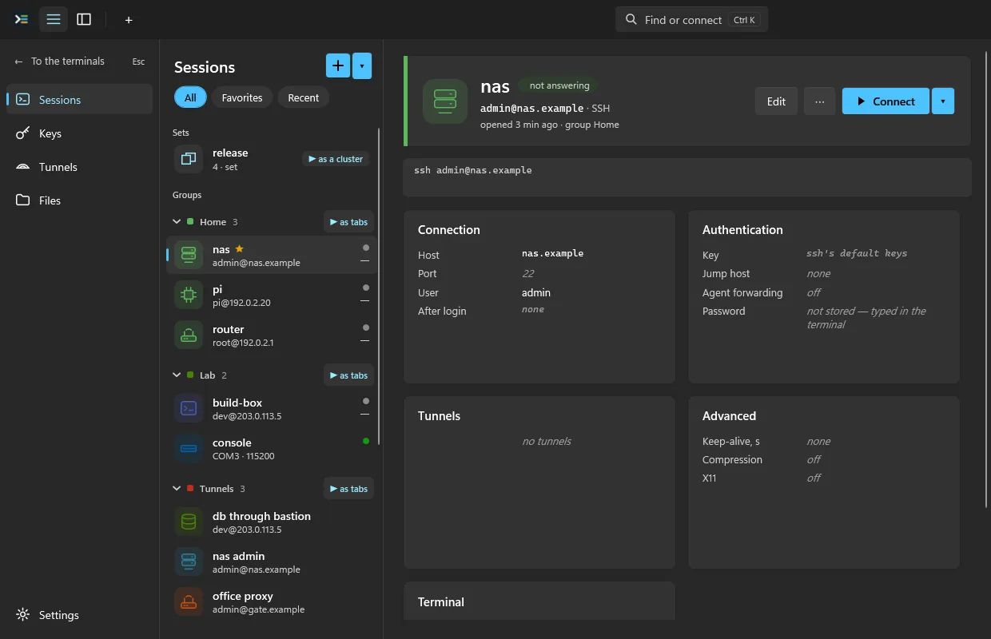Select the router session row
Viewport: 991px width, 639px height.
click(271, 335)
